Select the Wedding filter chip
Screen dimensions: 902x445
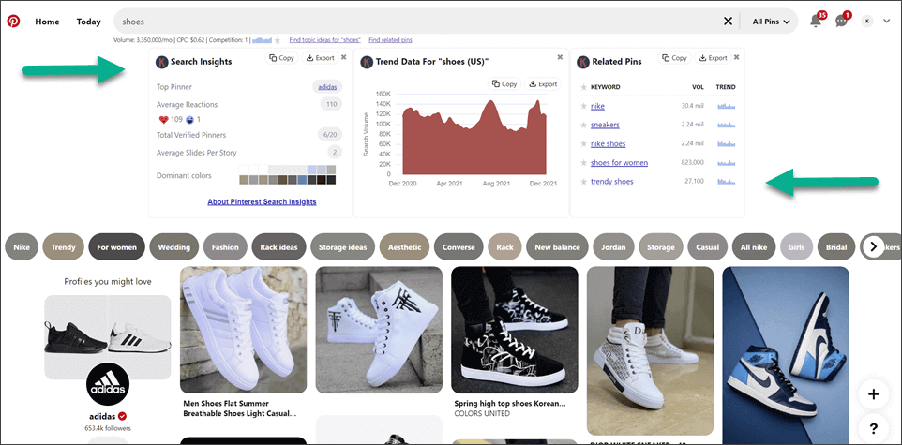(174, 247)
